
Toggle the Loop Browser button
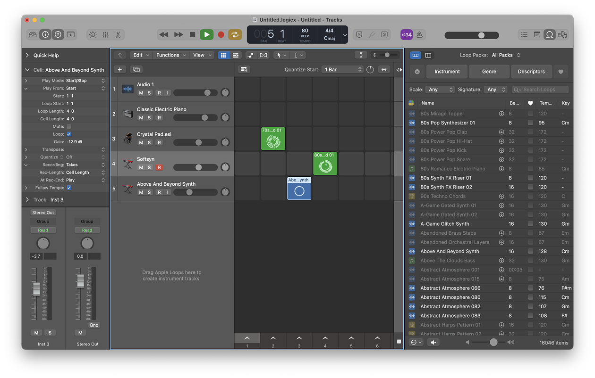pos(550,34)
